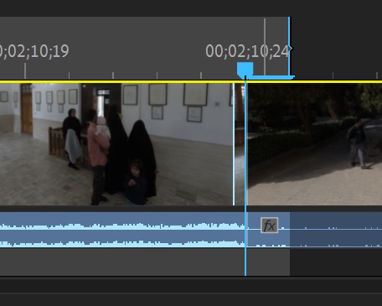The height and width of the screenshot is (306, 382).
Task: Click the blue out point bracket in ruler
Action: click(x=290, y=49)
